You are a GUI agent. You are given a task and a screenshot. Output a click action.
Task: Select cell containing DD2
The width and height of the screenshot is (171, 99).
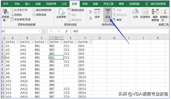85,46
